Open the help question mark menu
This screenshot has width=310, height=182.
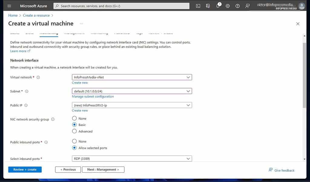pos(237,6)
